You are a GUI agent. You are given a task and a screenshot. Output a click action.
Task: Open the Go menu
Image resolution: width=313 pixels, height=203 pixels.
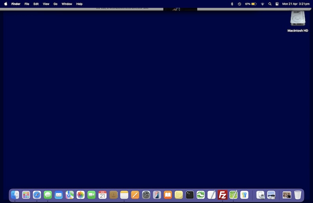tap(55, 4)
